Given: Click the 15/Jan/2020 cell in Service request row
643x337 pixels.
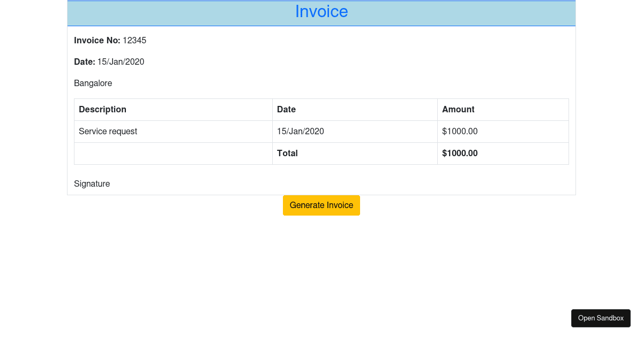Looking at the screenshot, I should (x=300, y=132).
